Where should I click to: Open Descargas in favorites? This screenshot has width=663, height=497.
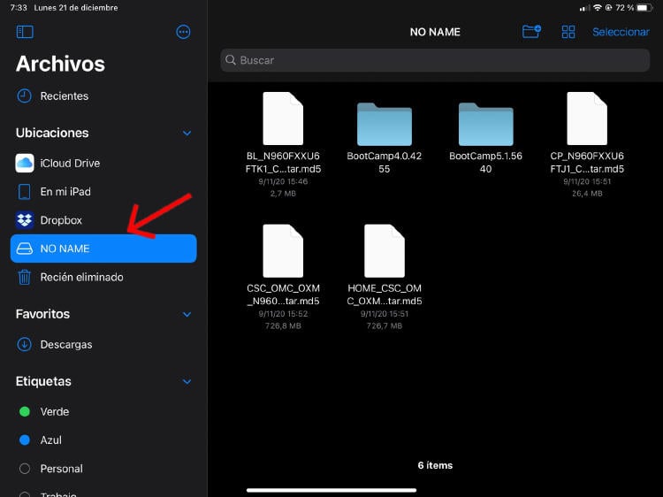pos(65,345)
